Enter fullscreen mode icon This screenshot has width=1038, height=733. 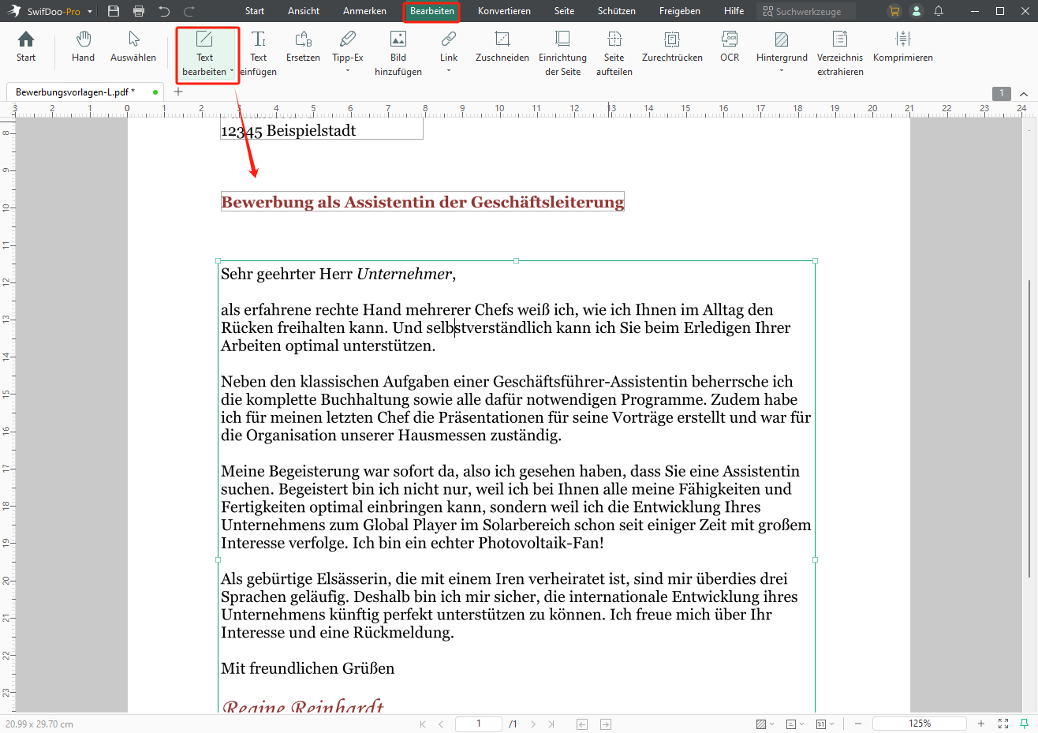pos(1003,724)
